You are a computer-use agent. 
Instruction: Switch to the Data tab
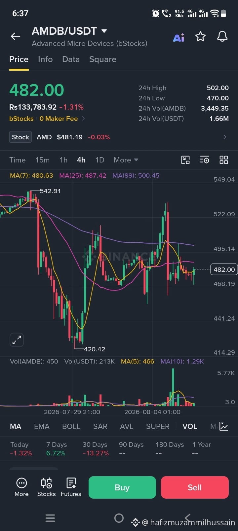click(x=71, y=59)
